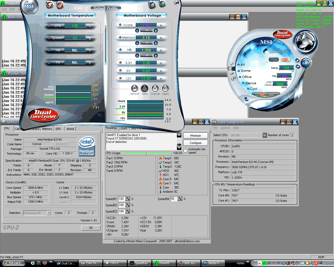Click the Cancel icon in voltage panel
This screenshot has width=334, height=267.
(155, 88)
